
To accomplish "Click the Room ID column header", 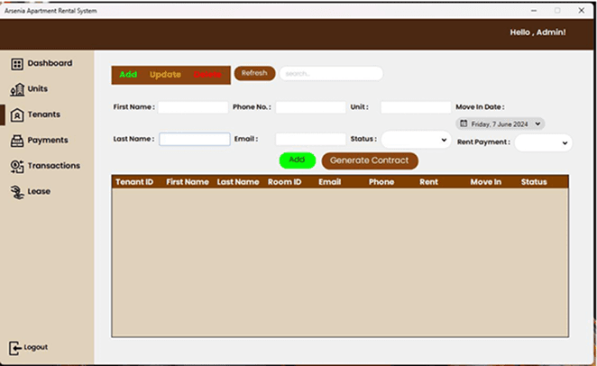I will point(284,182).
